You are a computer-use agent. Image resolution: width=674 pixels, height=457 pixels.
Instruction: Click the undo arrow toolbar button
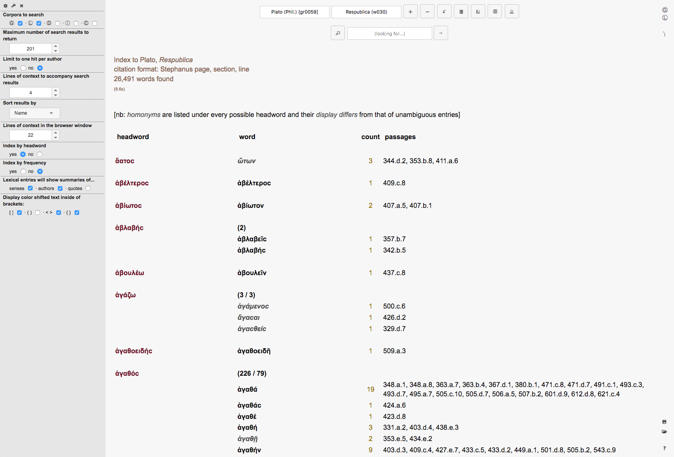click(x=444, y=12)
